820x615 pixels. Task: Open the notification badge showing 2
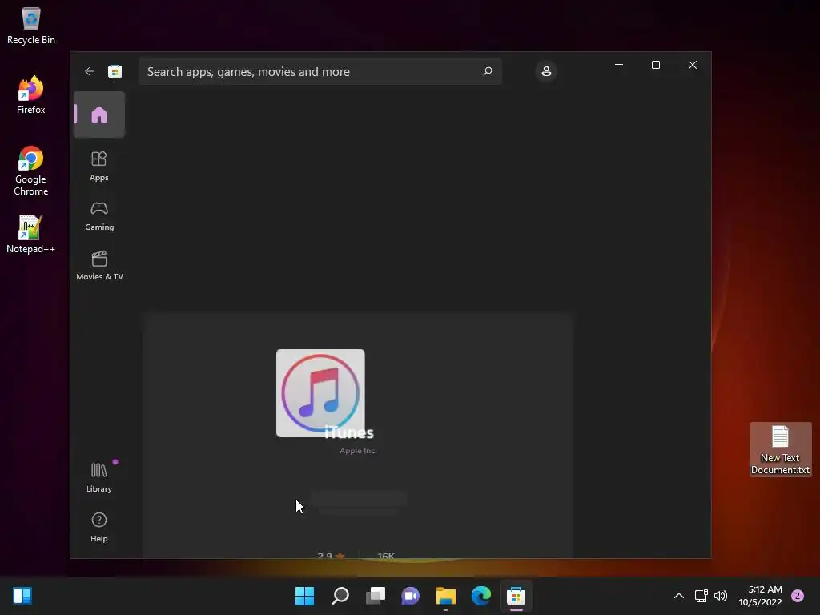[798, 596]
